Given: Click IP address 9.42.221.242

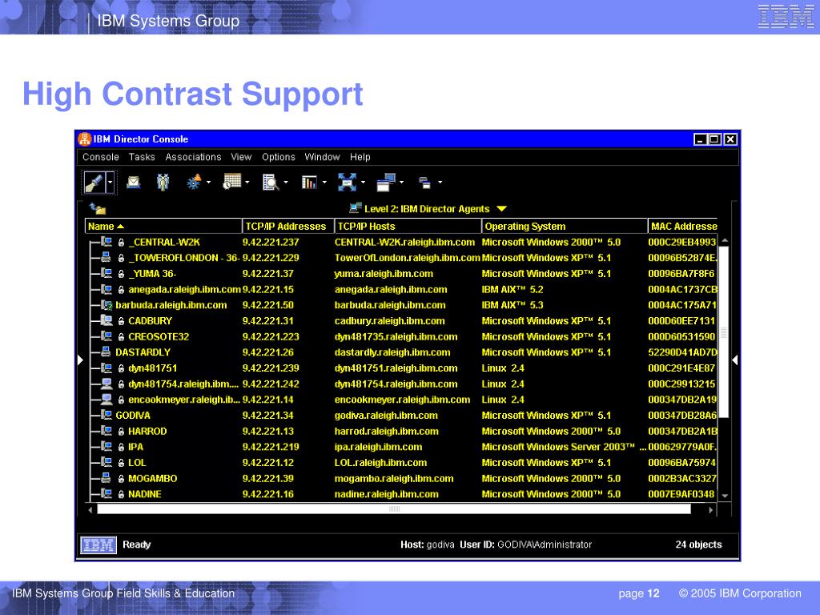Looking at the screenshot, I should click(271, 384).
